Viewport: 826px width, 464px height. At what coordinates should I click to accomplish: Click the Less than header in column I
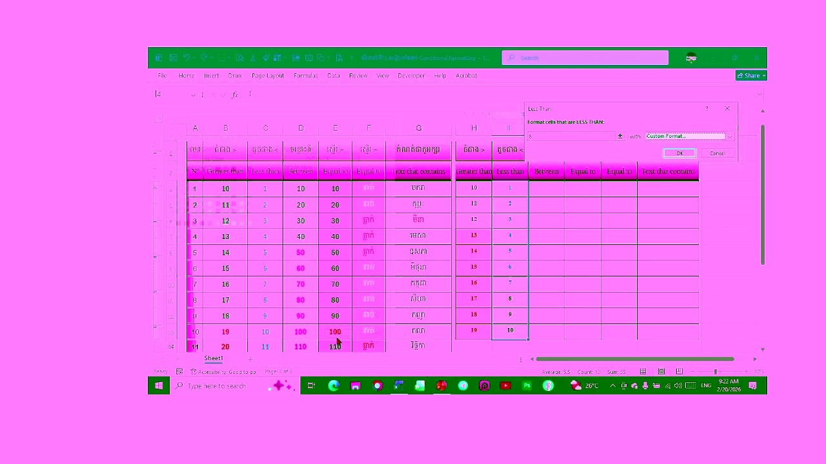coord(510,171)
